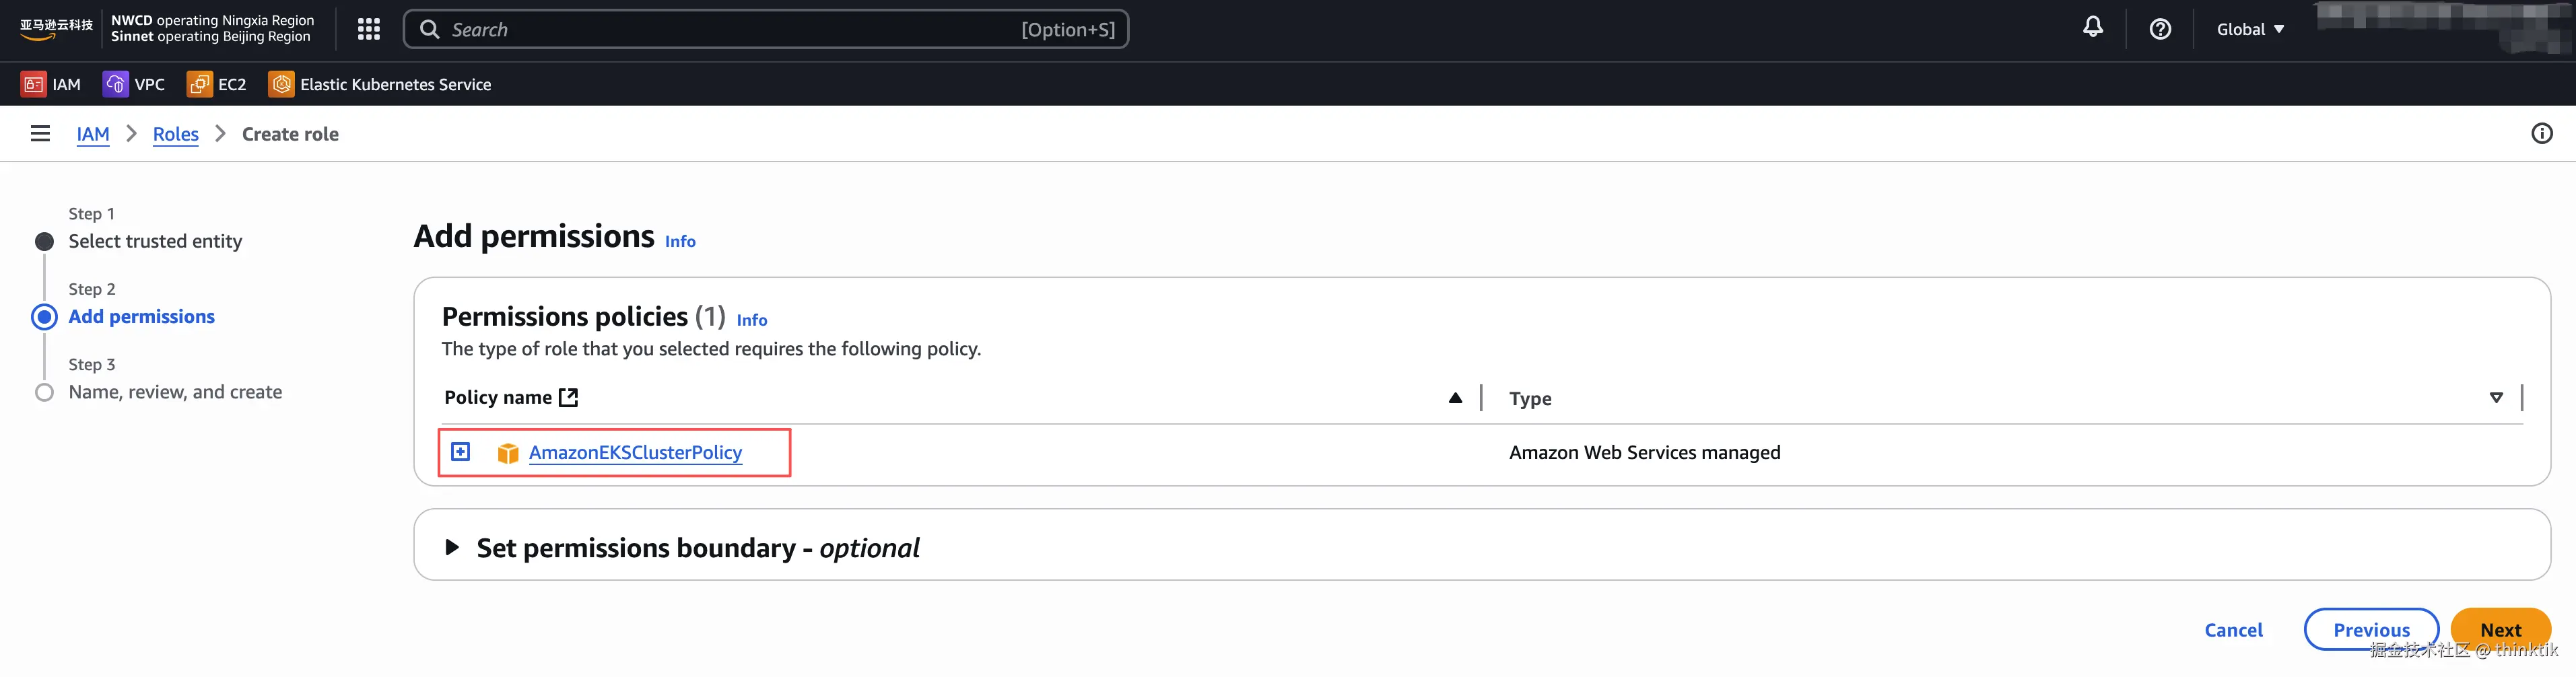Open the info panel icon at right
Viewport: 2576px width, 677px height.
pos(2541,133)
